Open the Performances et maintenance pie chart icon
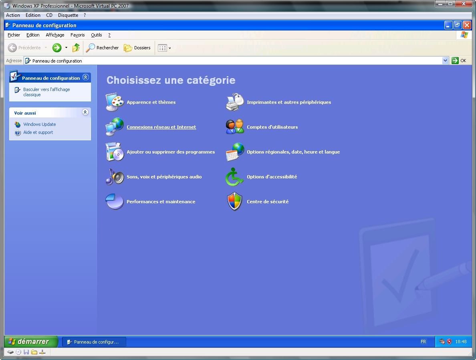Image resolution: width=476 pixels, height=360 pixels. coord(115,201)
